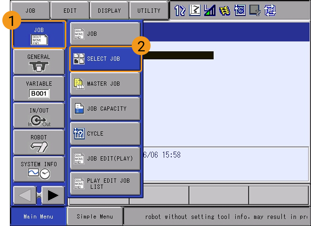Open the IN/OUT main menu item
This screenshot has width=311, height=226.
[39, 115]
